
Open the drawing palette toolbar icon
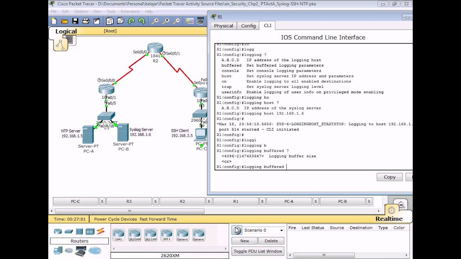pyautogui.click(x=189, y=21)
